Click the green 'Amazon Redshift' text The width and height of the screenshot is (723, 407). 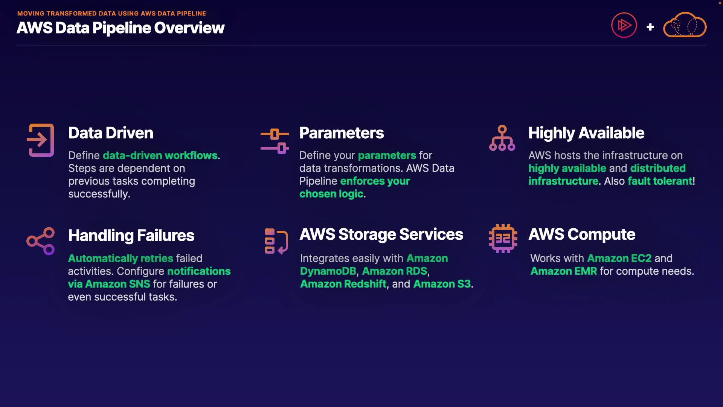(x=343, y=284)
